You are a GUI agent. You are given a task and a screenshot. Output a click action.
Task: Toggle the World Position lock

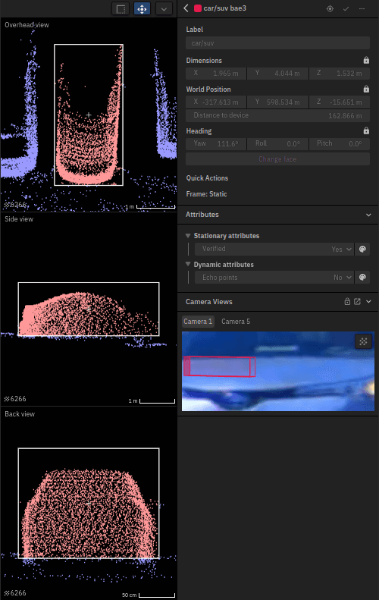(366, 89)
